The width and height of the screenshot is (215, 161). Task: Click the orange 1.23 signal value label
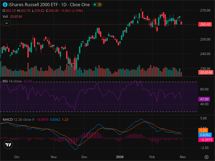[203, 130]
